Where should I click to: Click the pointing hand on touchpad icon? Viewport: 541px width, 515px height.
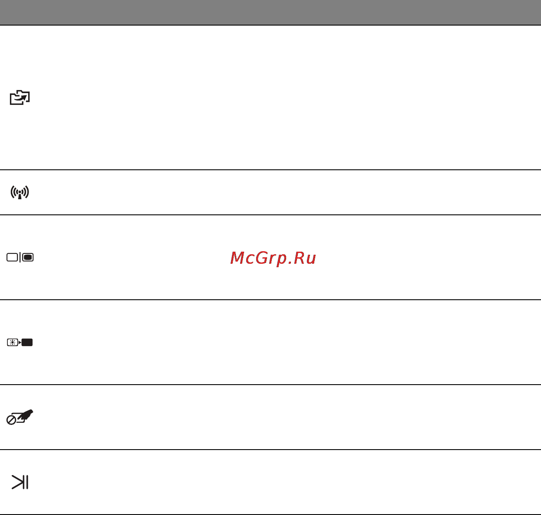[26, 415]
